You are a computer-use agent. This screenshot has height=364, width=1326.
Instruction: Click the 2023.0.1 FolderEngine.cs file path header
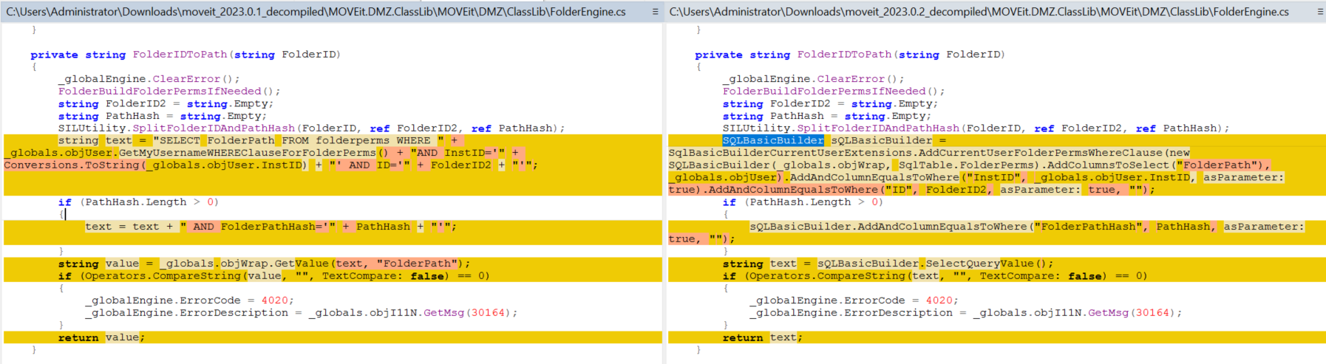tap(316, 12)
